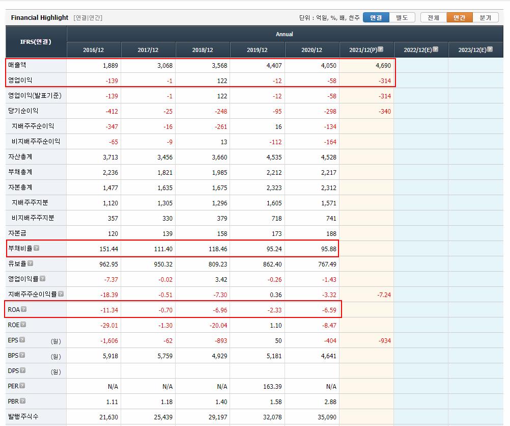This screenshot has width=510, height=426.
Task: Click the 자본금 row label
Action: tap(17, 233)
